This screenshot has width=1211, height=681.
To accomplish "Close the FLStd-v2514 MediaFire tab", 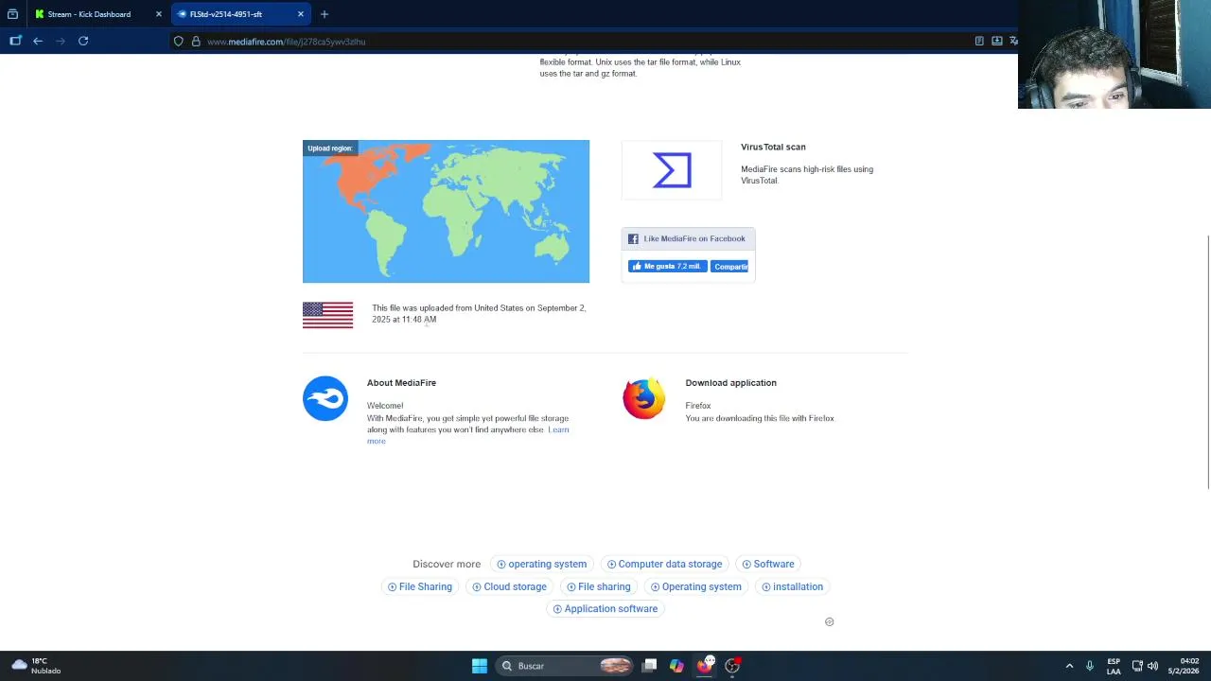I will coord(301,14).
